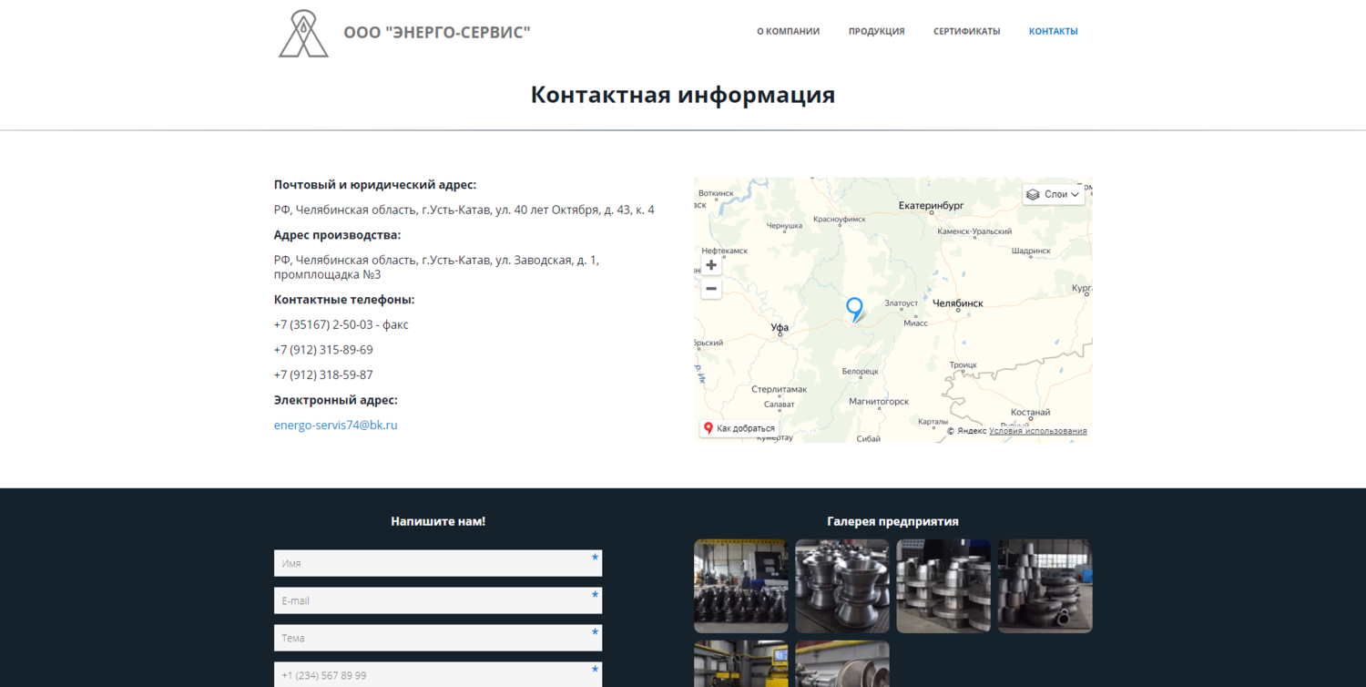Click the phone number input field
The image size is (1366, 687).
tap(438, 674)
